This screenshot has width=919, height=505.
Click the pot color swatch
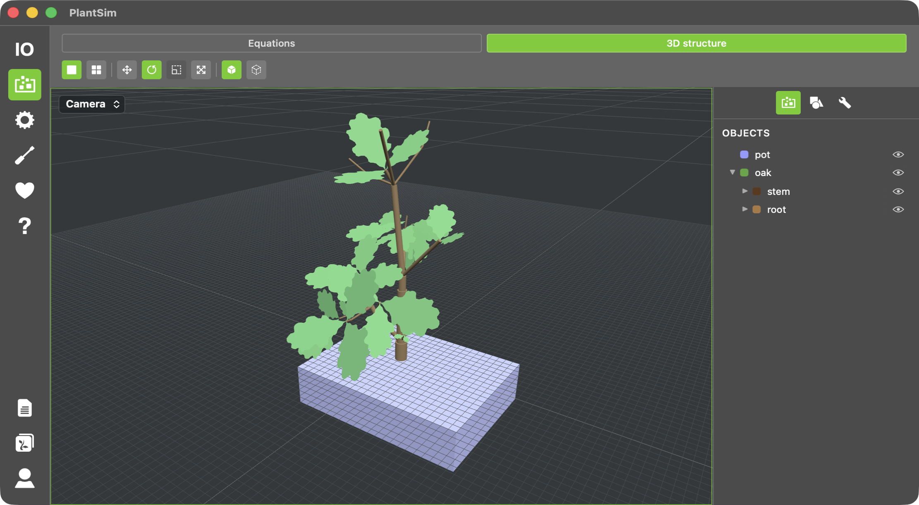click(744, 155)
